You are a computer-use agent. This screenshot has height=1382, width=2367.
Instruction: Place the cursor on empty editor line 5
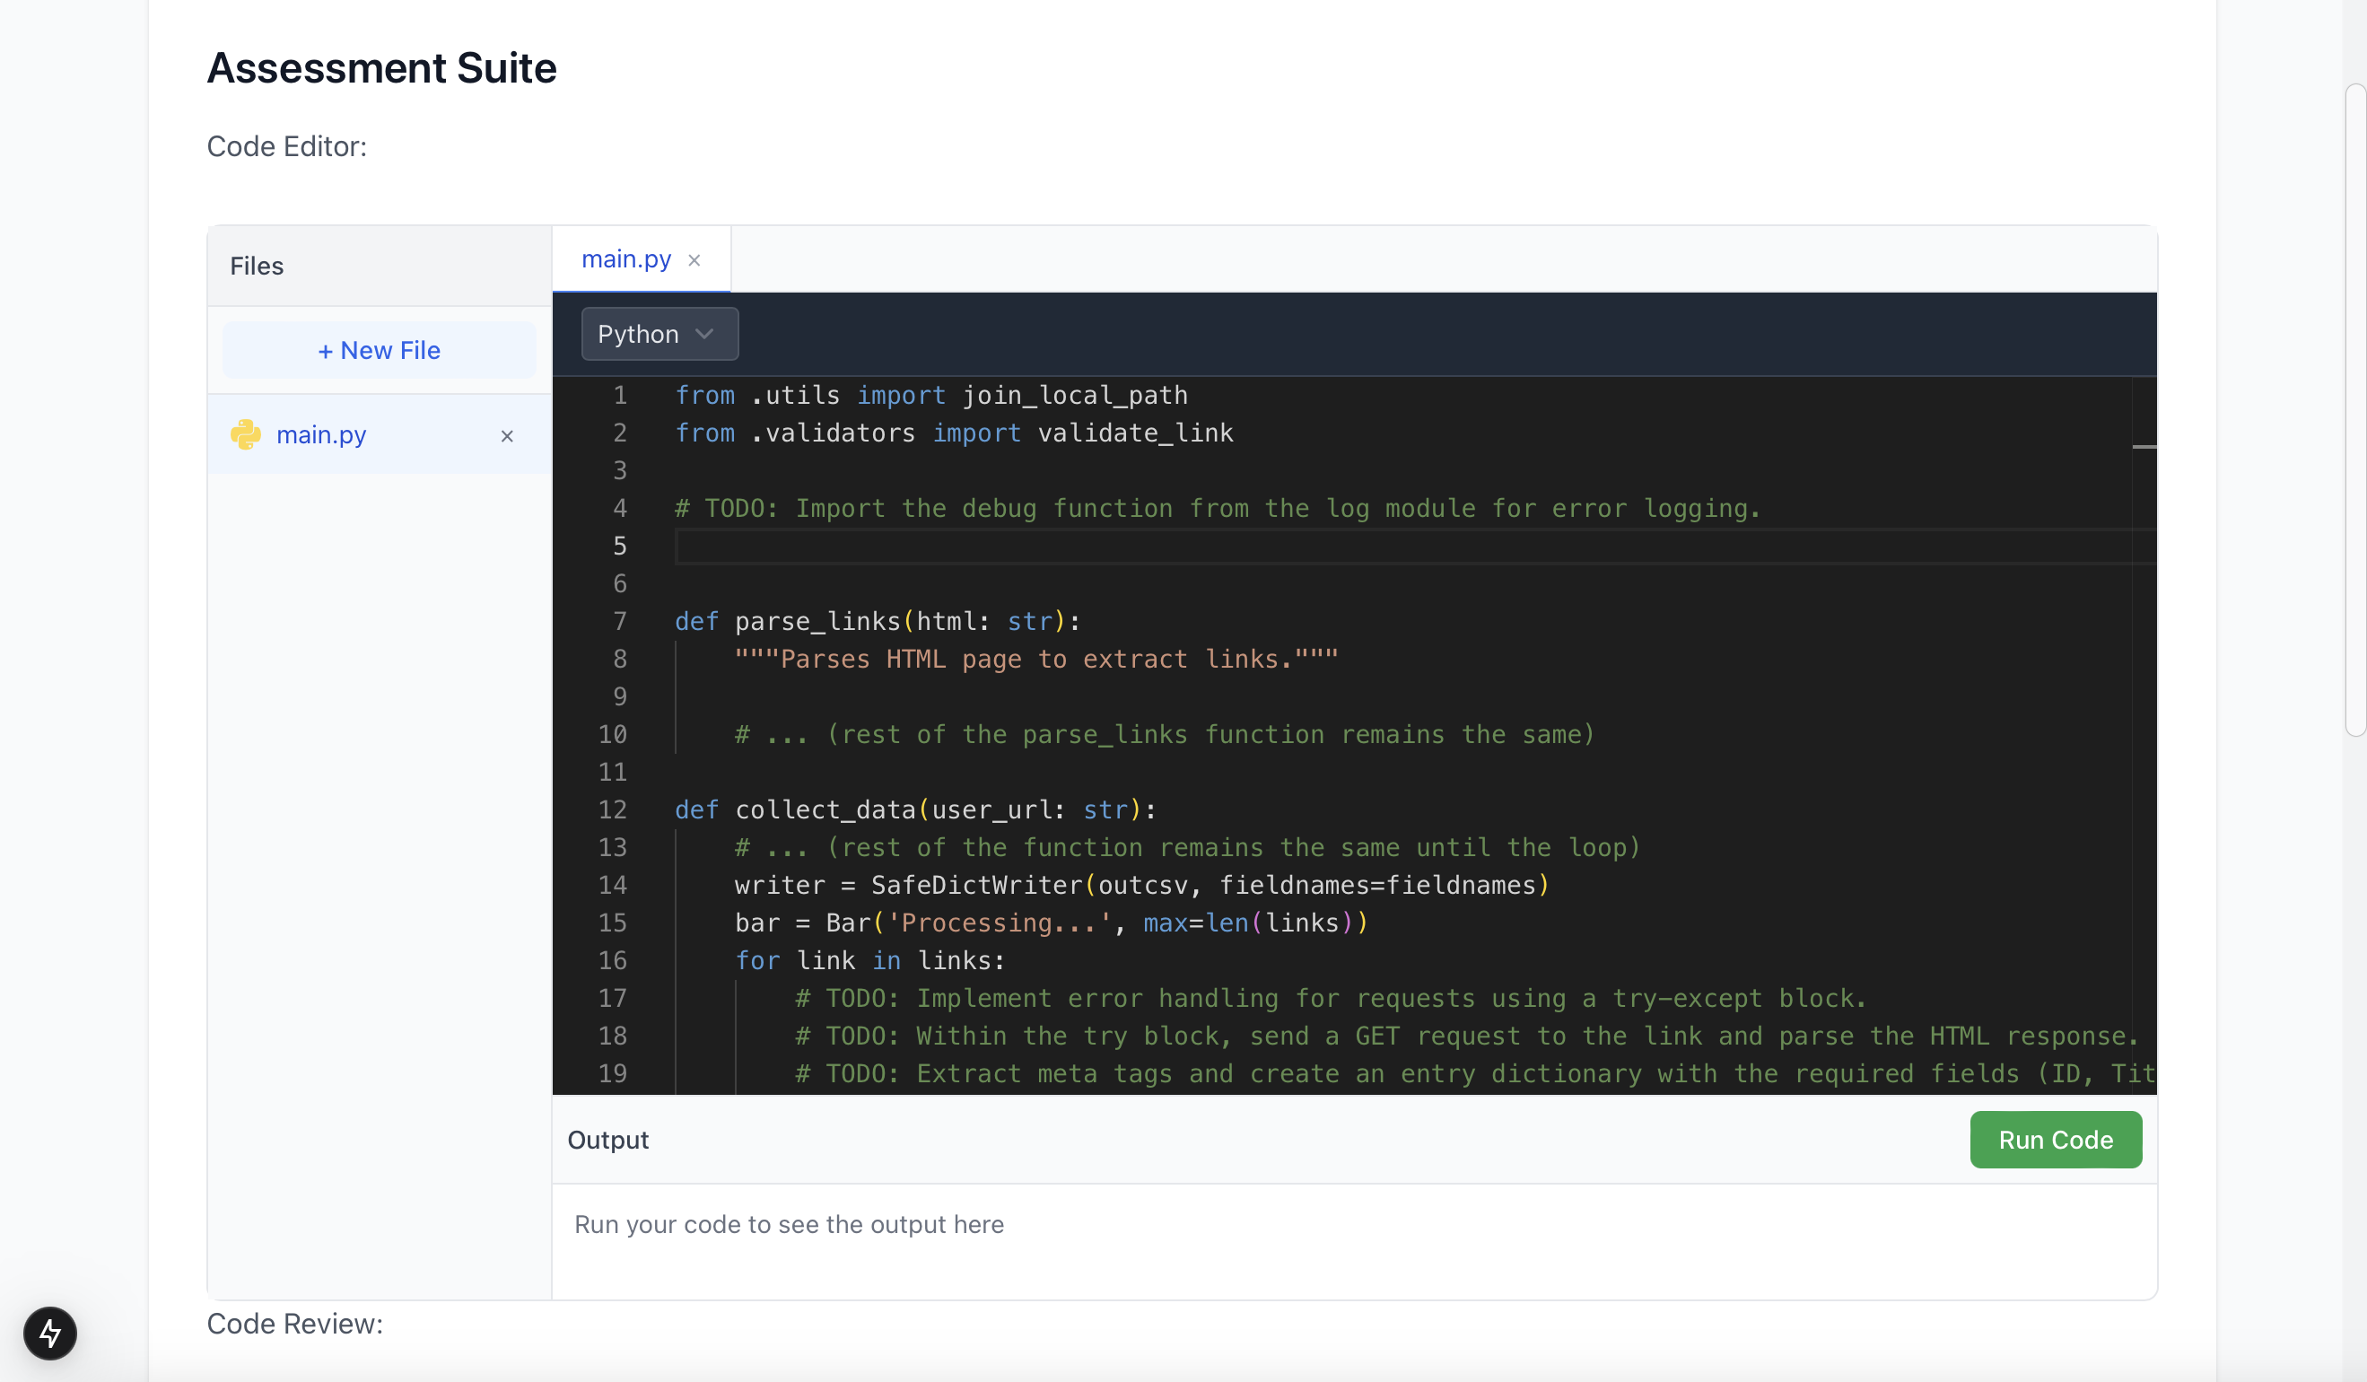1127,547
